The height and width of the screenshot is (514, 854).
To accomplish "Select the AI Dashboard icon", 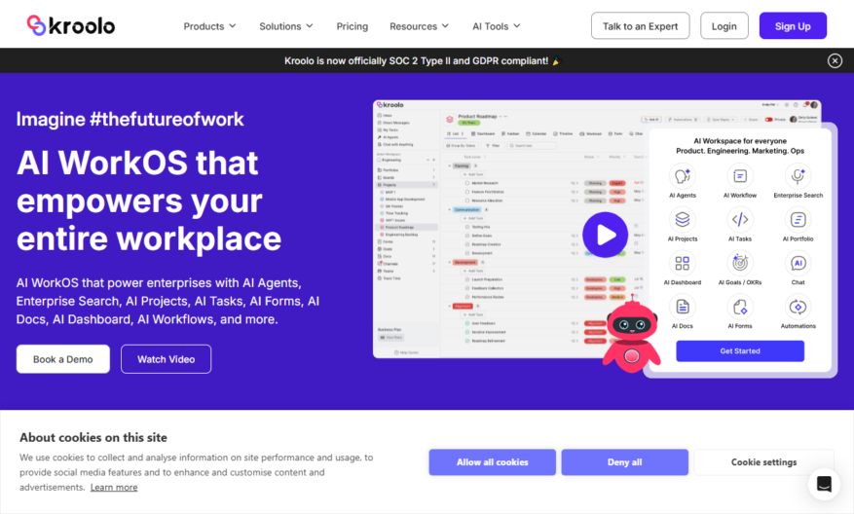I will (682, 263).
